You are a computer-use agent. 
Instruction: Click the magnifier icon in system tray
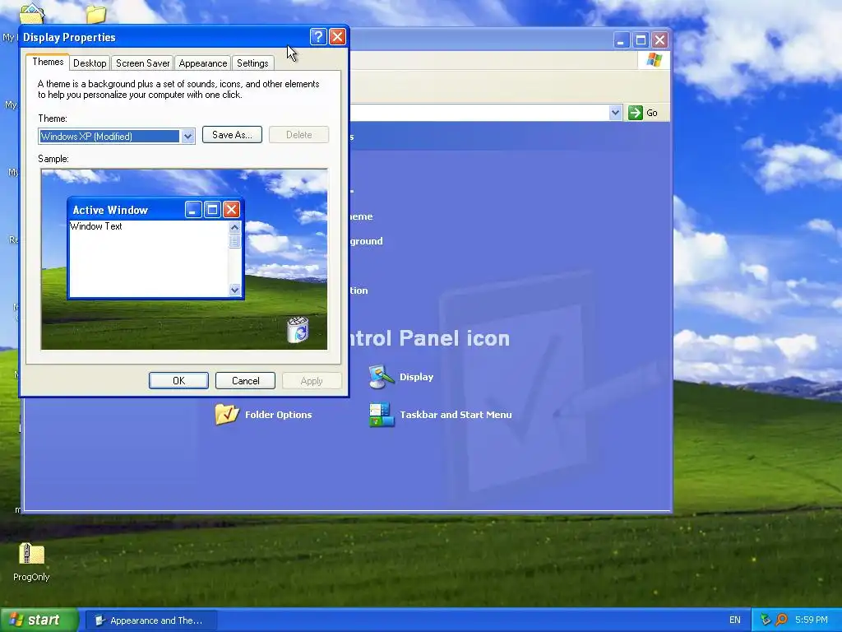(x=782, y=620)
